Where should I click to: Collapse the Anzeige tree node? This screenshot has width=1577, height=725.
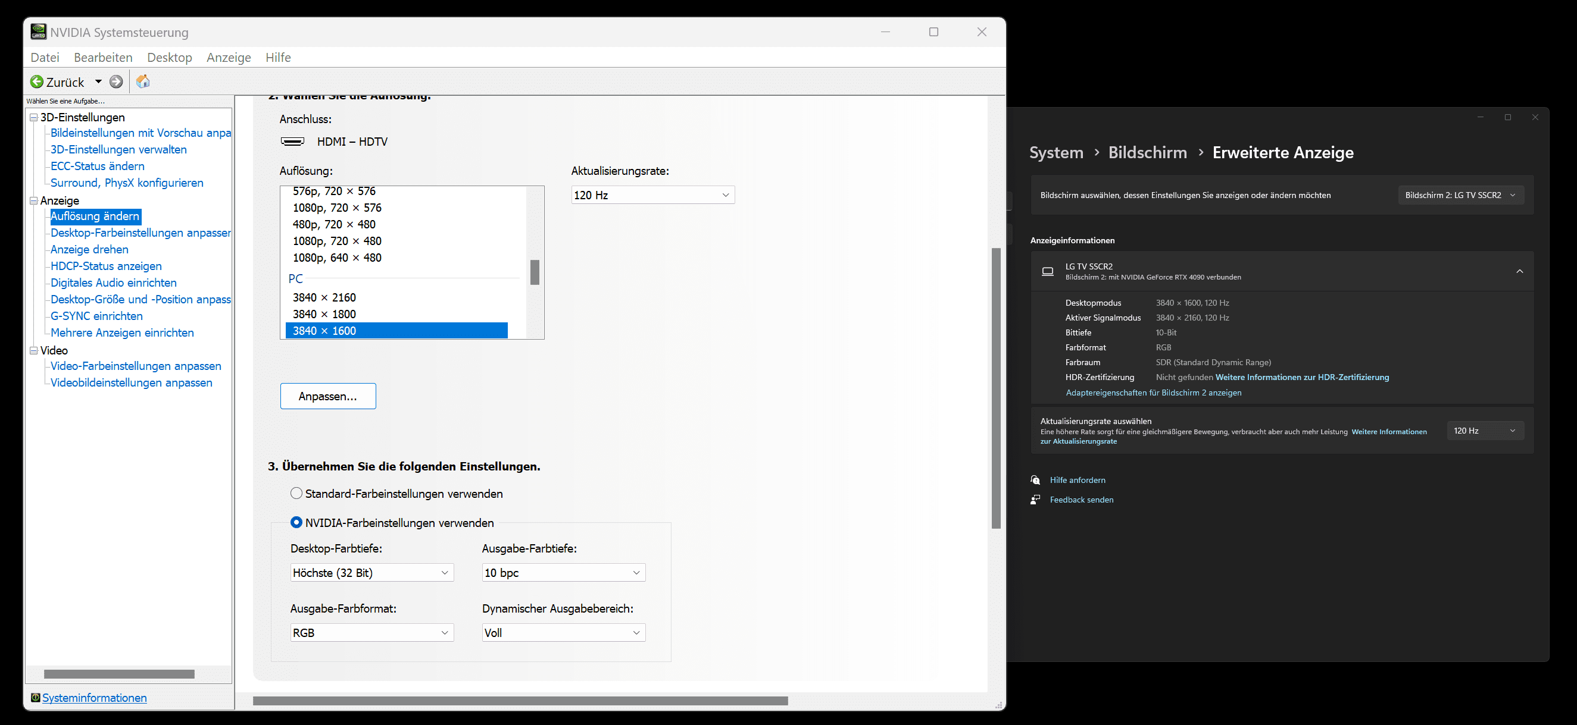[x=34, y=200]
